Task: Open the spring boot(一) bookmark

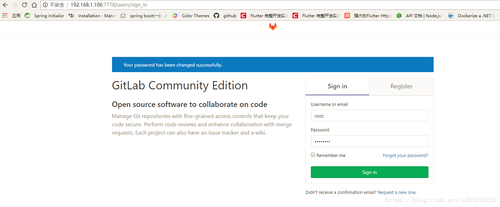Action: click(144, 16)
